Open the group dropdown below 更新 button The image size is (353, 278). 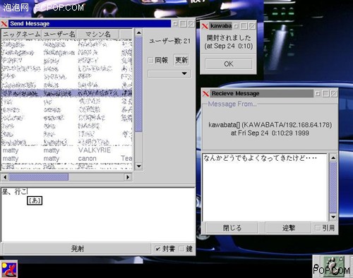point(169,74)
